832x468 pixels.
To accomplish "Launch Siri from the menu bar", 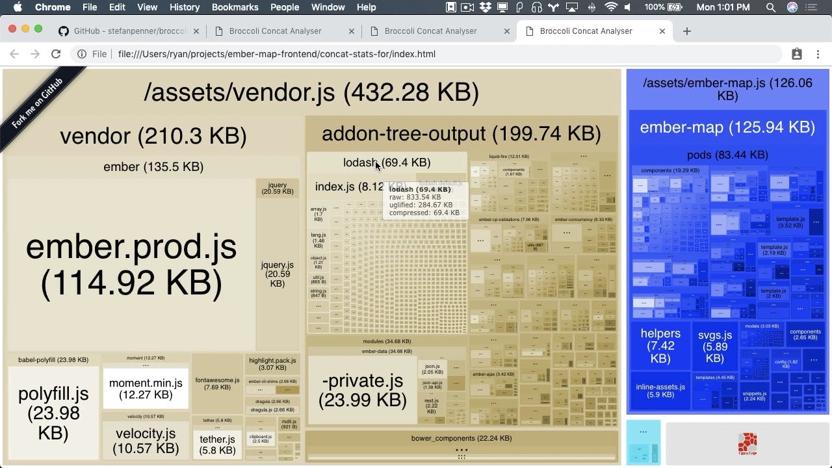I will [x=792, y=7].
